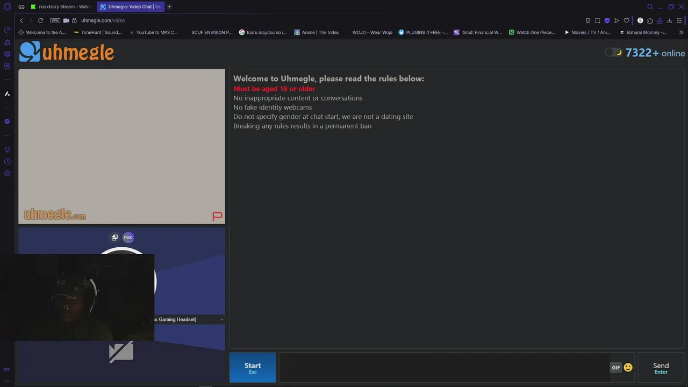
Task: Open the GX Cleaner sidebar icon
Action: (7, 42)
